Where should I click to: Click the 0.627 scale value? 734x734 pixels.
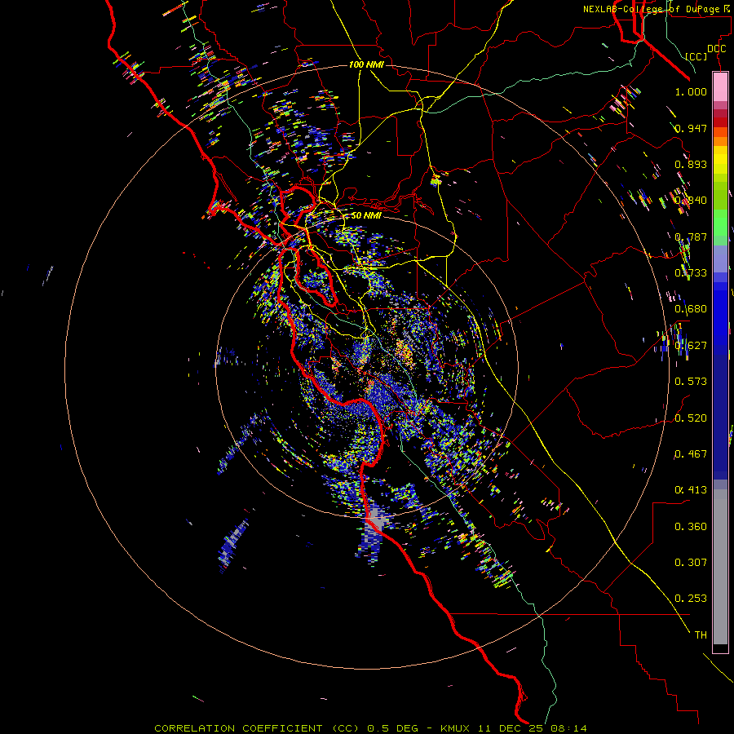click(691, 346)
